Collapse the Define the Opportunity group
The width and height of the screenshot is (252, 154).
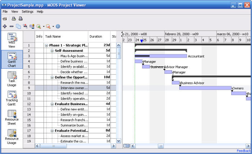(52, 77)
